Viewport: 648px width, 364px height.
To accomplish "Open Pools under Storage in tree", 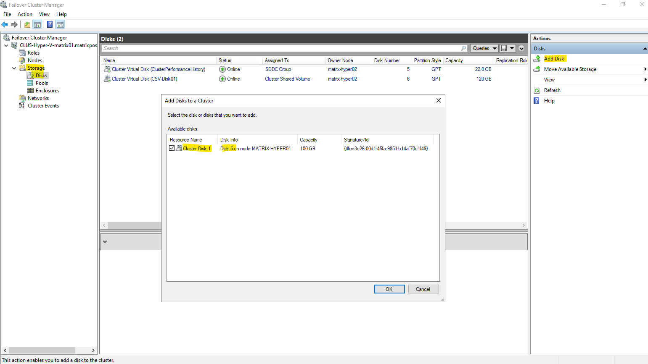I will click(x=42, y=83).
